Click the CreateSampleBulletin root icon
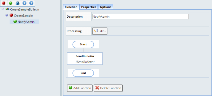 point(7,9)
